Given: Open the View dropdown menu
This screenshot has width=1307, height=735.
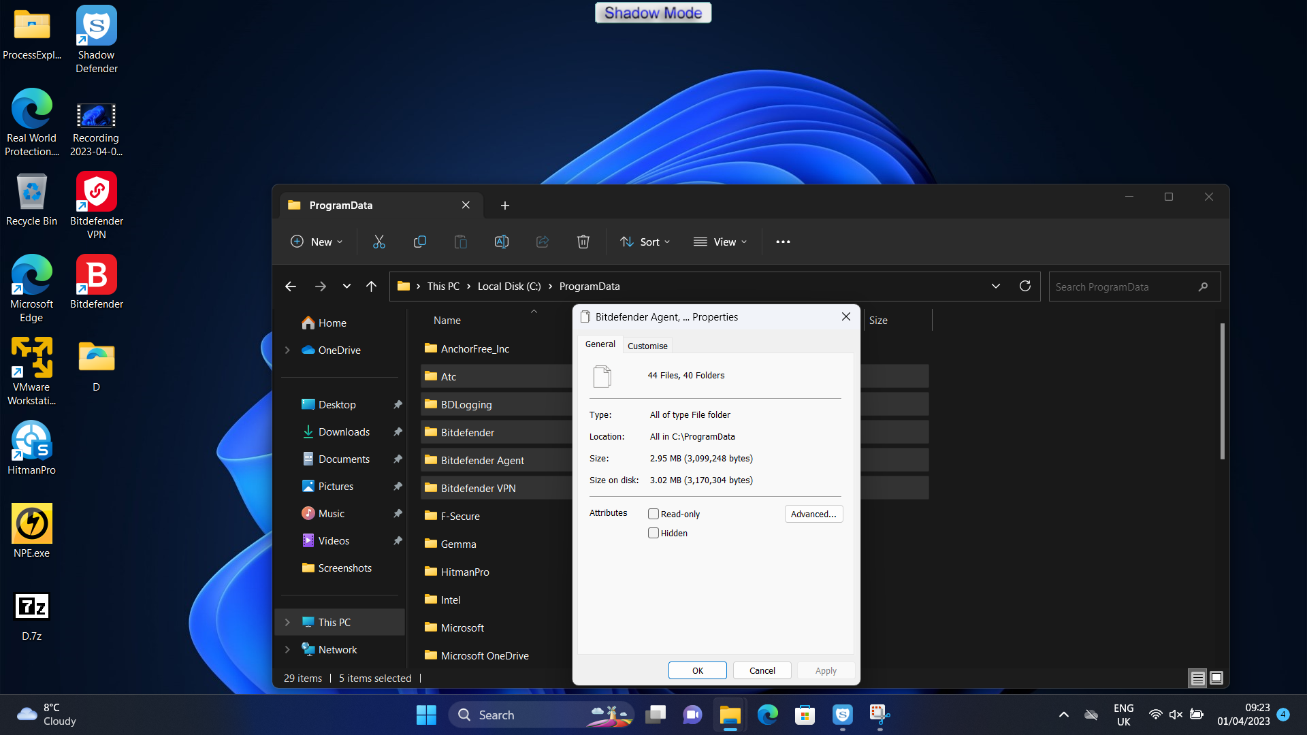Looking at the screenshot, I should pyautogui.click(x=720, y=242).
